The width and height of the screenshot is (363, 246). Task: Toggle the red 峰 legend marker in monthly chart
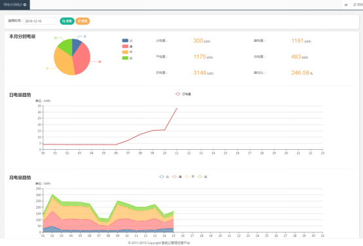point(177,177)
